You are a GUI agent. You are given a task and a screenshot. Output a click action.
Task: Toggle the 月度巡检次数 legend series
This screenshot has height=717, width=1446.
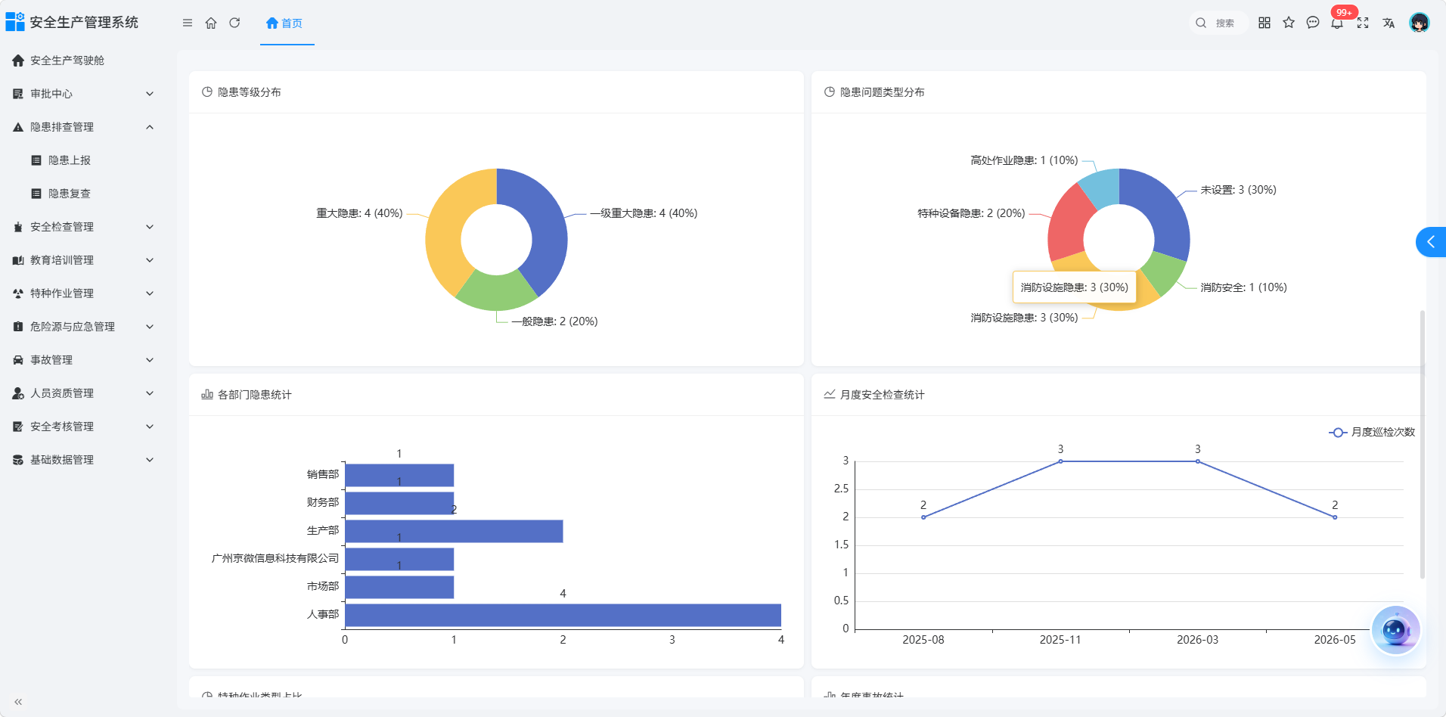click(1372, 432)
